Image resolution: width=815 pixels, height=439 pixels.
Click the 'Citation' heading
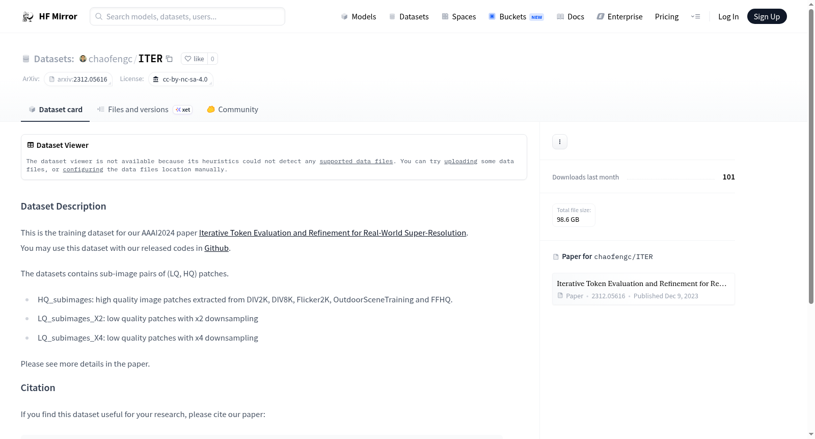pyautogui.click(x=38, y=388)
